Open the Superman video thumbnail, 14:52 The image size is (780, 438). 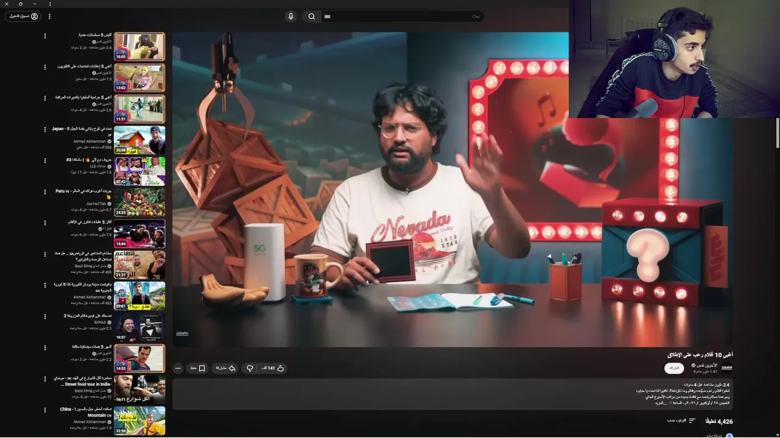click(140, 358)
